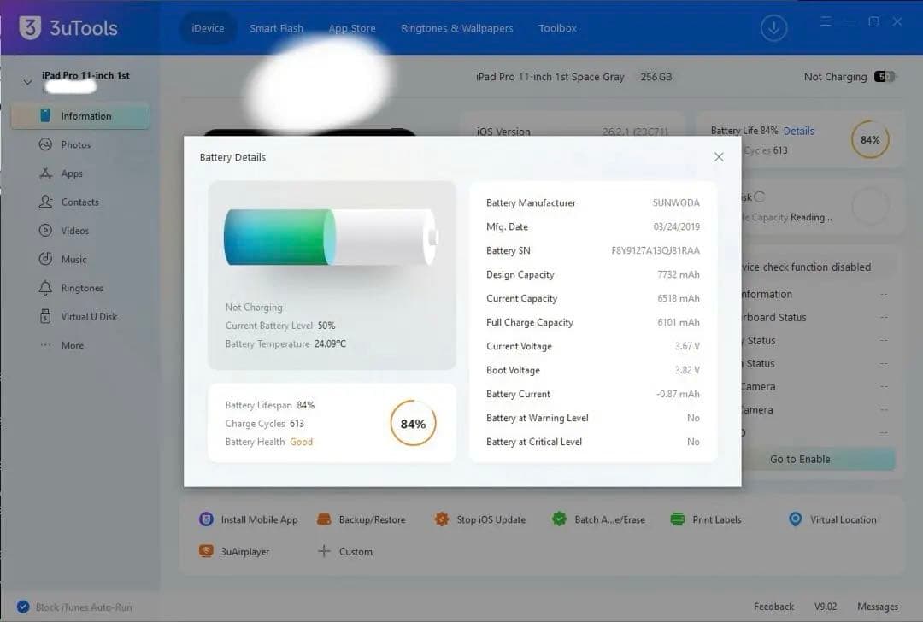Viewport: 923px width, 622px height.
Task: Open the battery Details link
Action: (798, 131)
